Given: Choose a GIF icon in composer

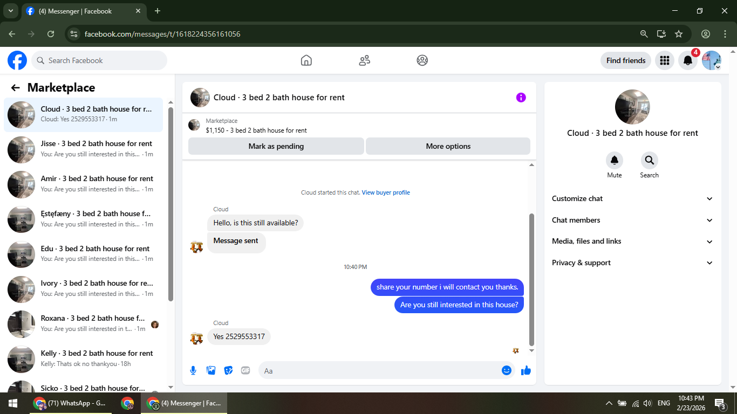Looking at the screenshot, I should (x=245, y=370).
